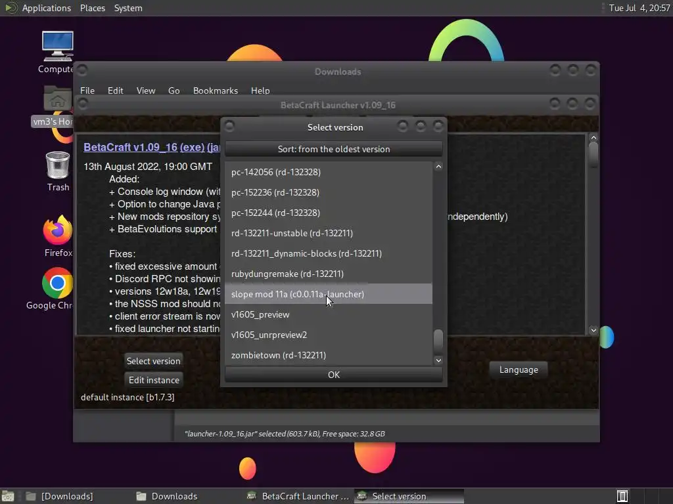Open the Places menu
This screenshot has width=673, height=504.
tap(92, 8)
